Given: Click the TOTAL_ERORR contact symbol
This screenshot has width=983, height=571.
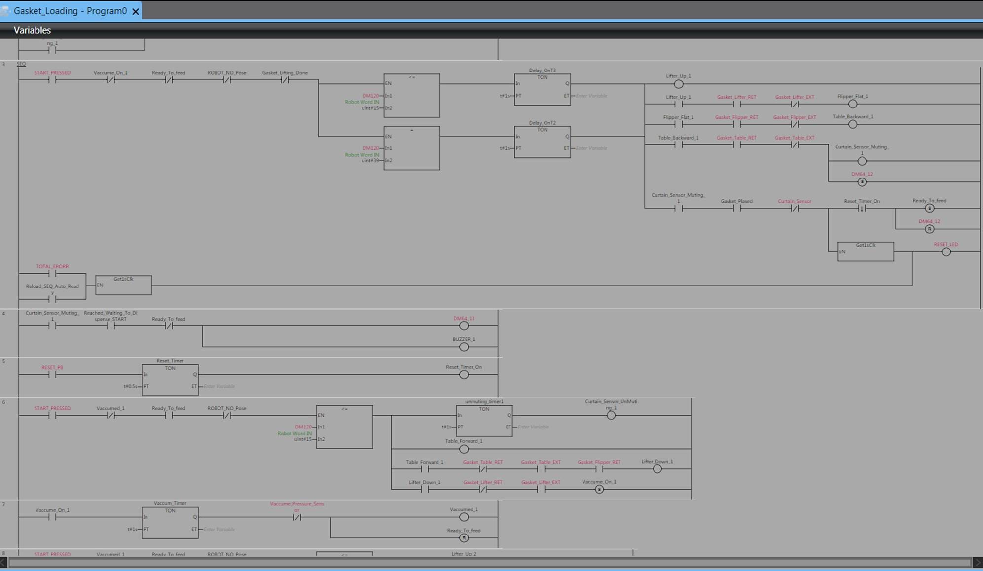Looking at the screenshot, I should tap(52, 273).
